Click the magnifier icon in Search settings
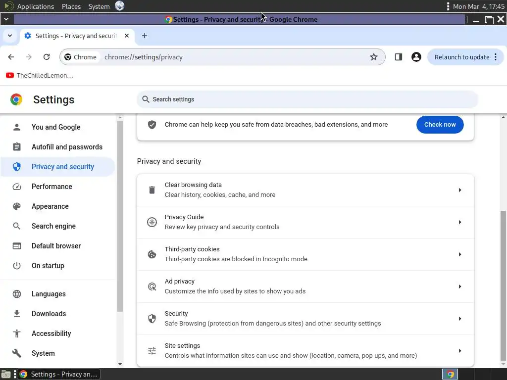The height and width of the screenshot is (380, 507). coord(146,99)
